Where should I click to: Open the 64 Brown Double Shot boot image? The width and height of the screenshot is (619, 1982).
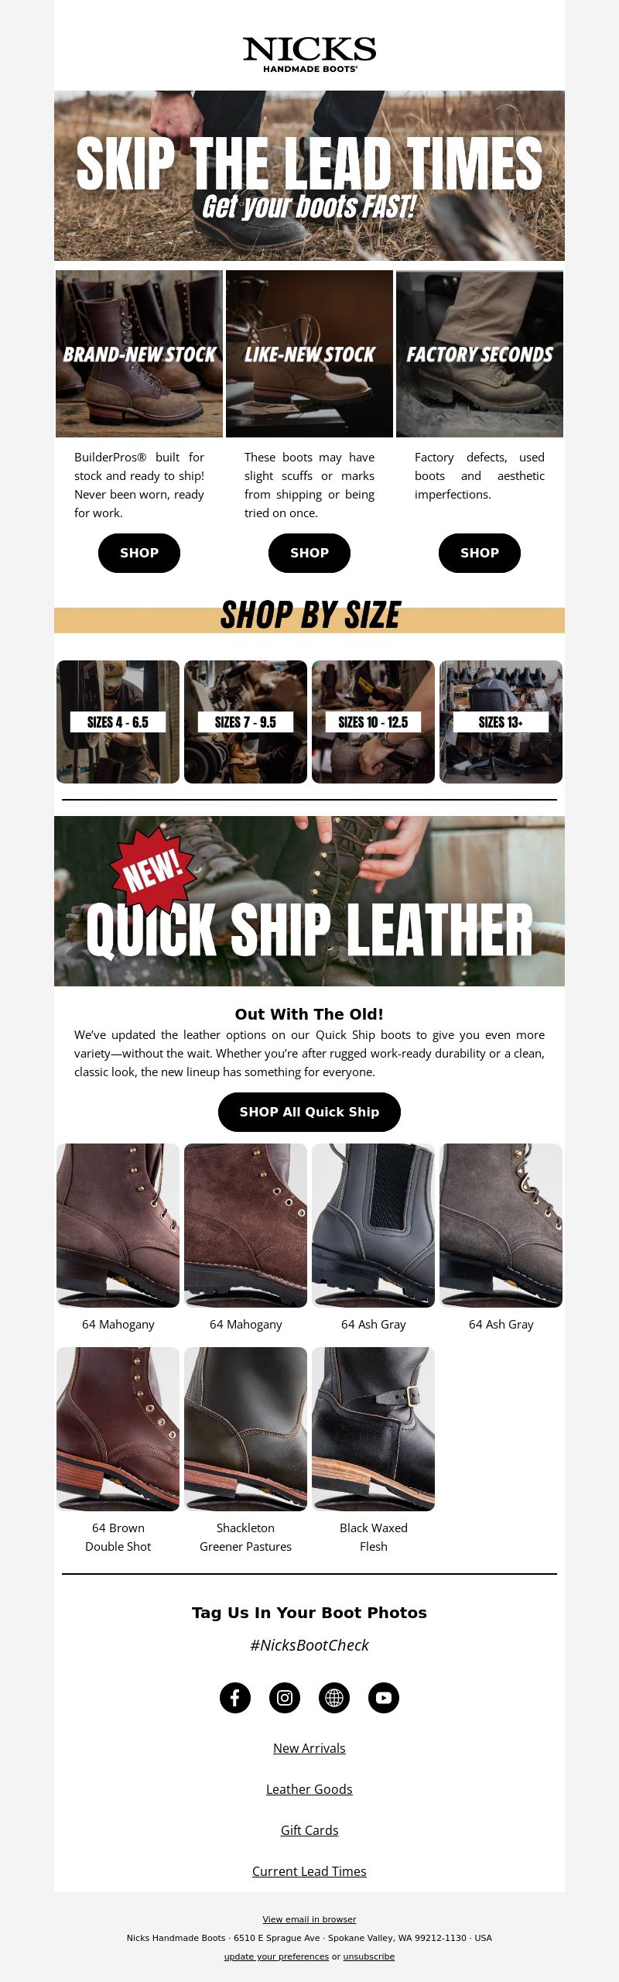(x=118, y=1429)
